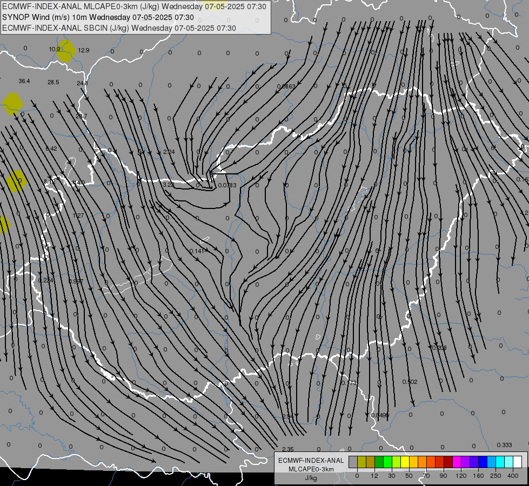Select the ECMWF-INDEX-ANAL MLCAPE0-3km title line

(x=134, y=6)
